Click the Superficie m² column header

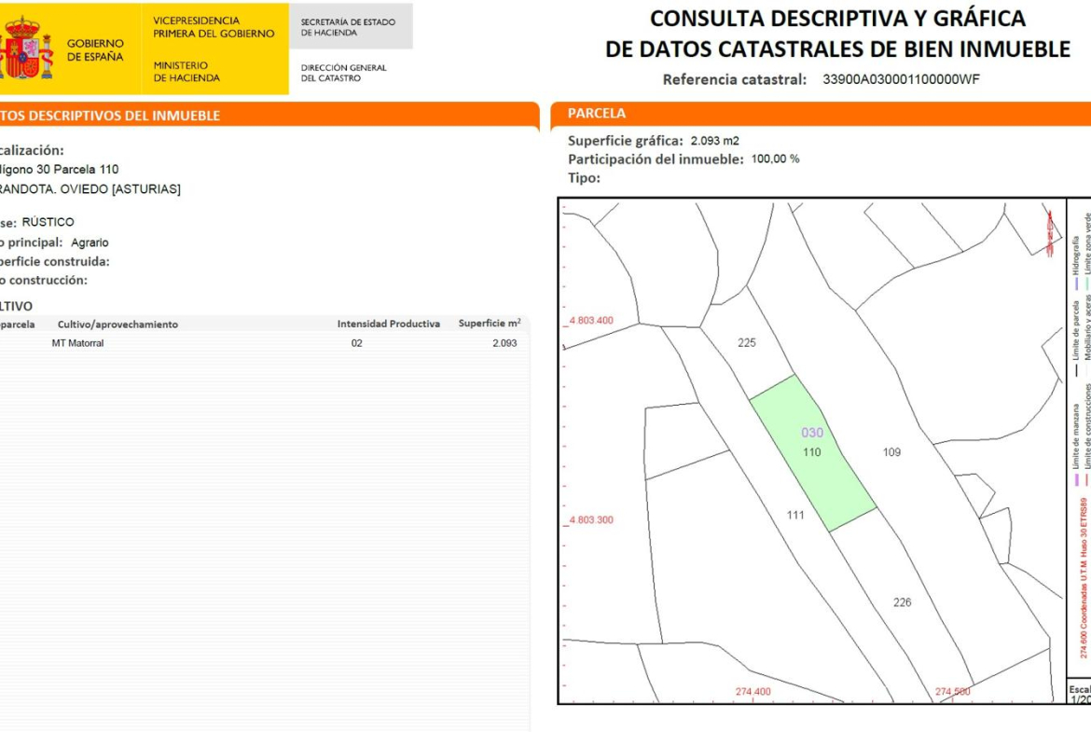click(x=490, y=324)
